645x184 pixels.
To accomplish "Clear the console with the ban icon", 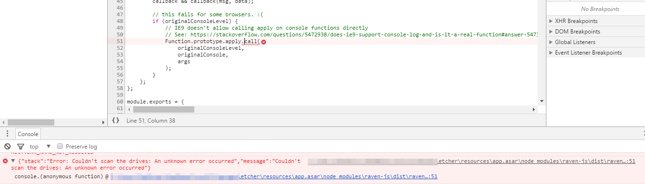I will [7, 146].
